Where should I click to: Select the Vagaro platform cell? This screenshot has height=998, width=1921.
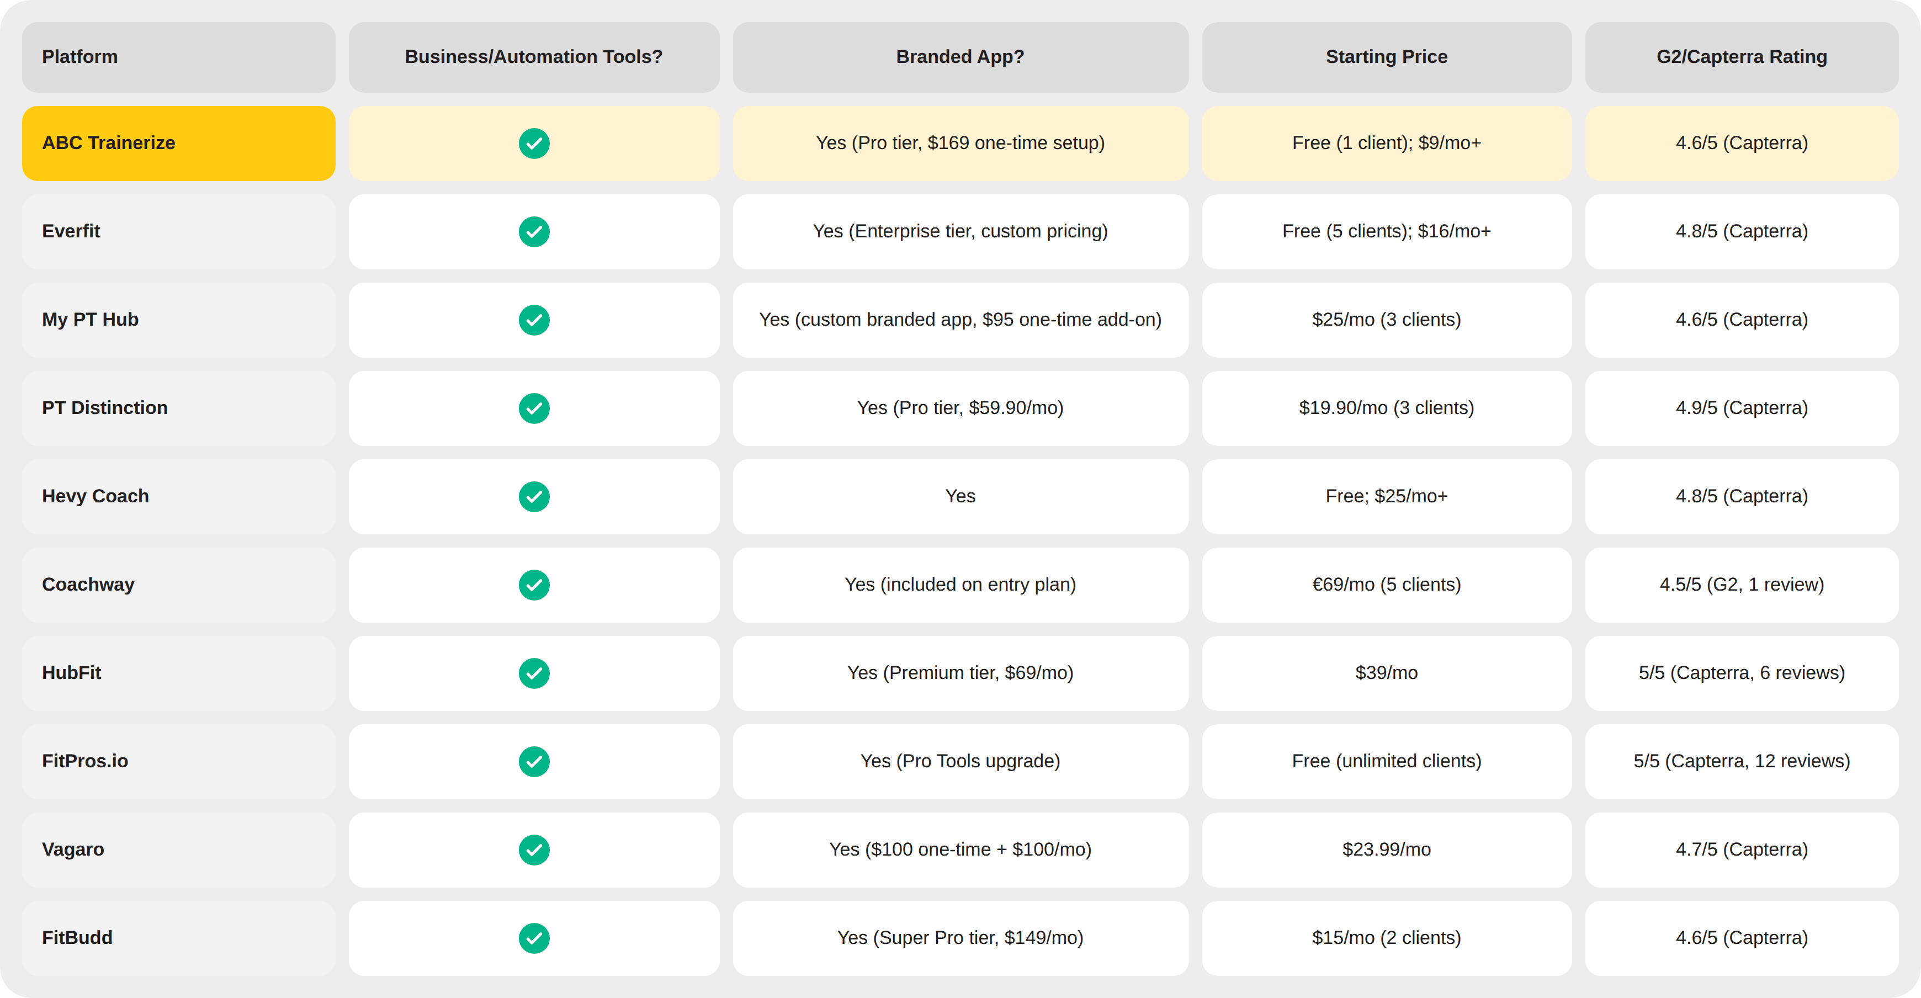178,850
